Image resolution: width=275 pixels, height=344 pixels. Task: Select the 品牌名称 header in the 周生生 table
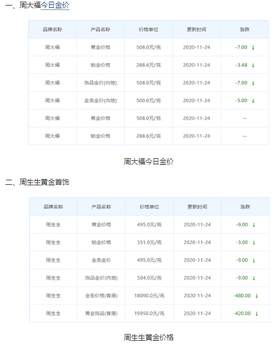pyautogui.click(x=53, y=207)
